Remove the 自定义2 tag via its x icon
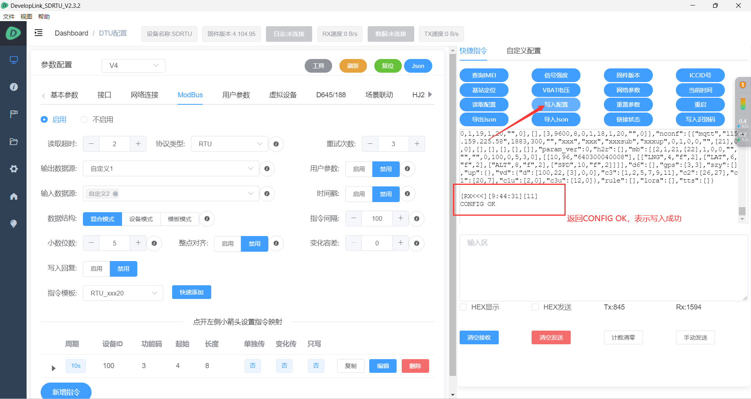751x399 pixels. [x=115, y=194]
